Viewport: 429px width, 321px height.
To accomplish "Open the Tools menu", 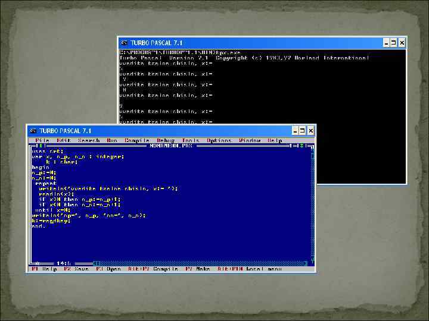I will pos(191,140).
